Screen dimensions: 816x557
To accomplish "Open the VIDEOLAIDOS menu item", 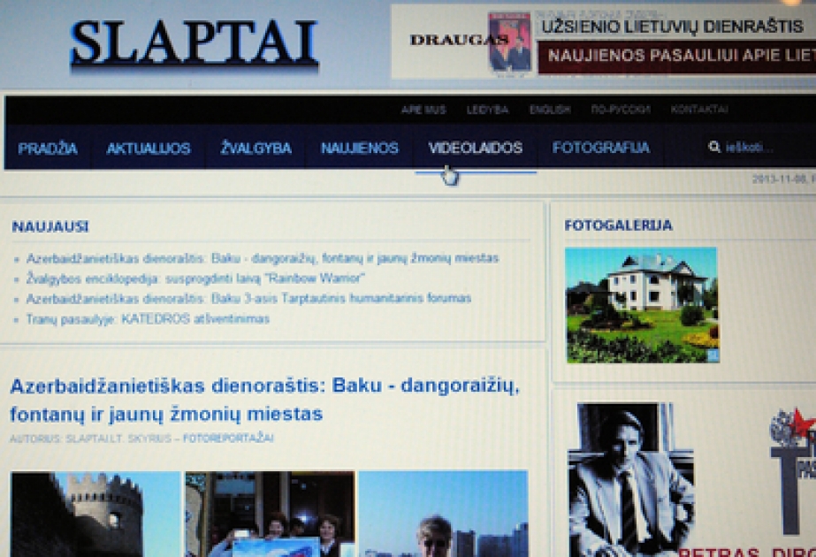I will (x=475, y=149).
